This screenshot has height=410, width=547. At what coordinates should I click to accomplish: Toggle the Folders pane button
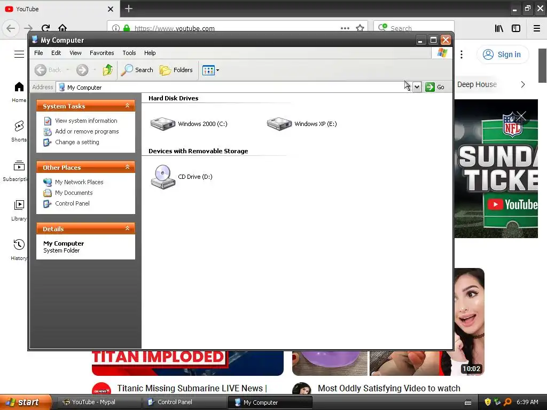176,70
